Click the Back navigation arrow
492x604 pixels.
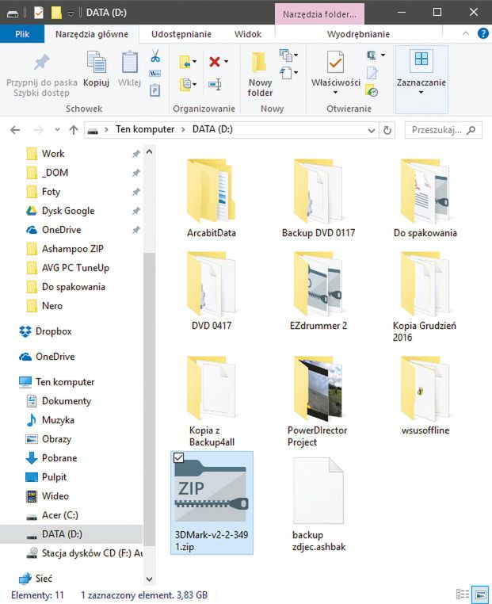click(15, 130)
